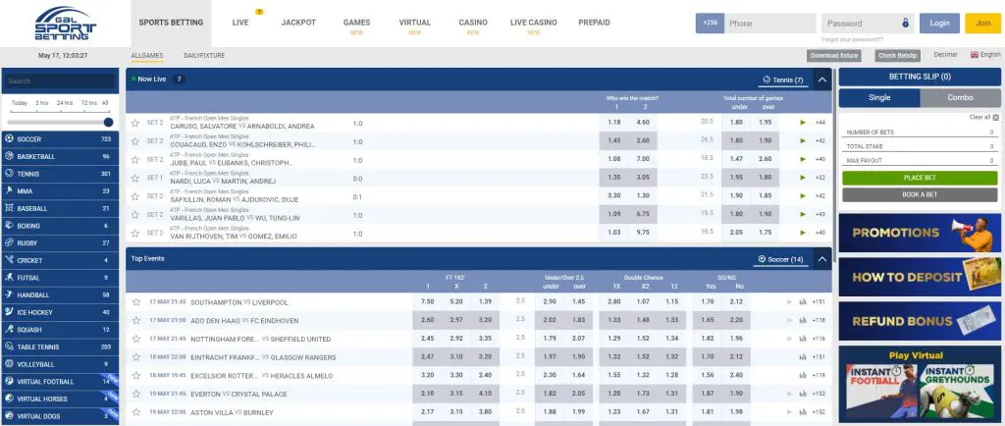The height and width of the screenshot is (426, 1005).
Task: Click the Join button
Action: click(x=982, y=23)
